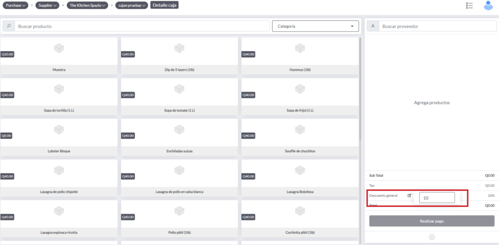499x245 pixels.
Task: Add Sopa de tomate (1 L) product
Action: [179, 96]
